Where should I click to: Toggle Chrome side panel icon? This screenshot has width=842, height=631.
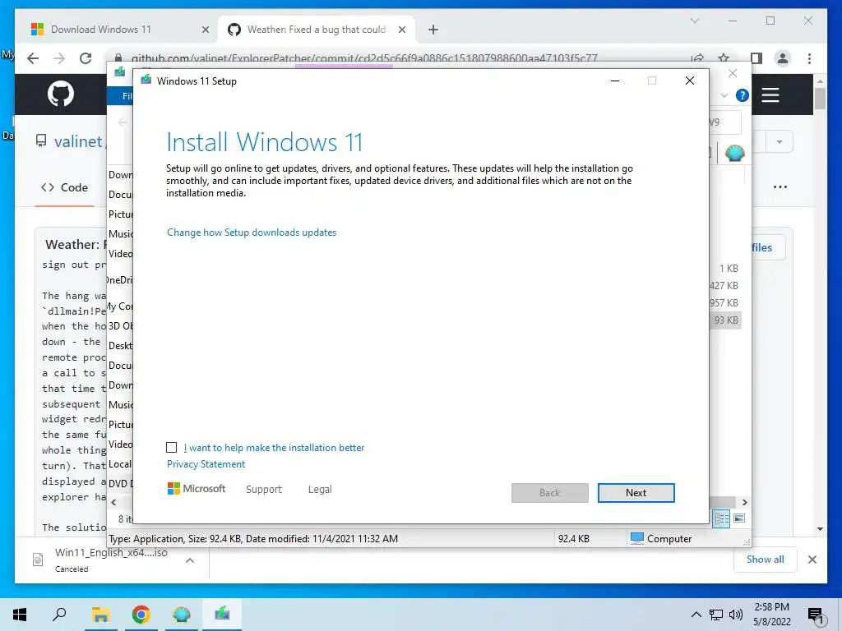pyautogui.click(x=756, y=58)
